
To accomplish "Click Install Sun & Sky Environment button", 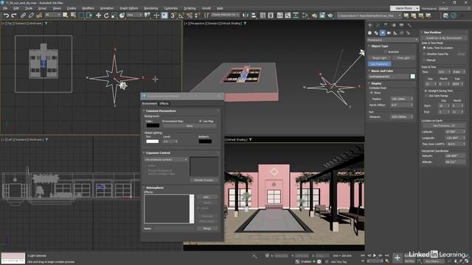I will coord(444,38).
